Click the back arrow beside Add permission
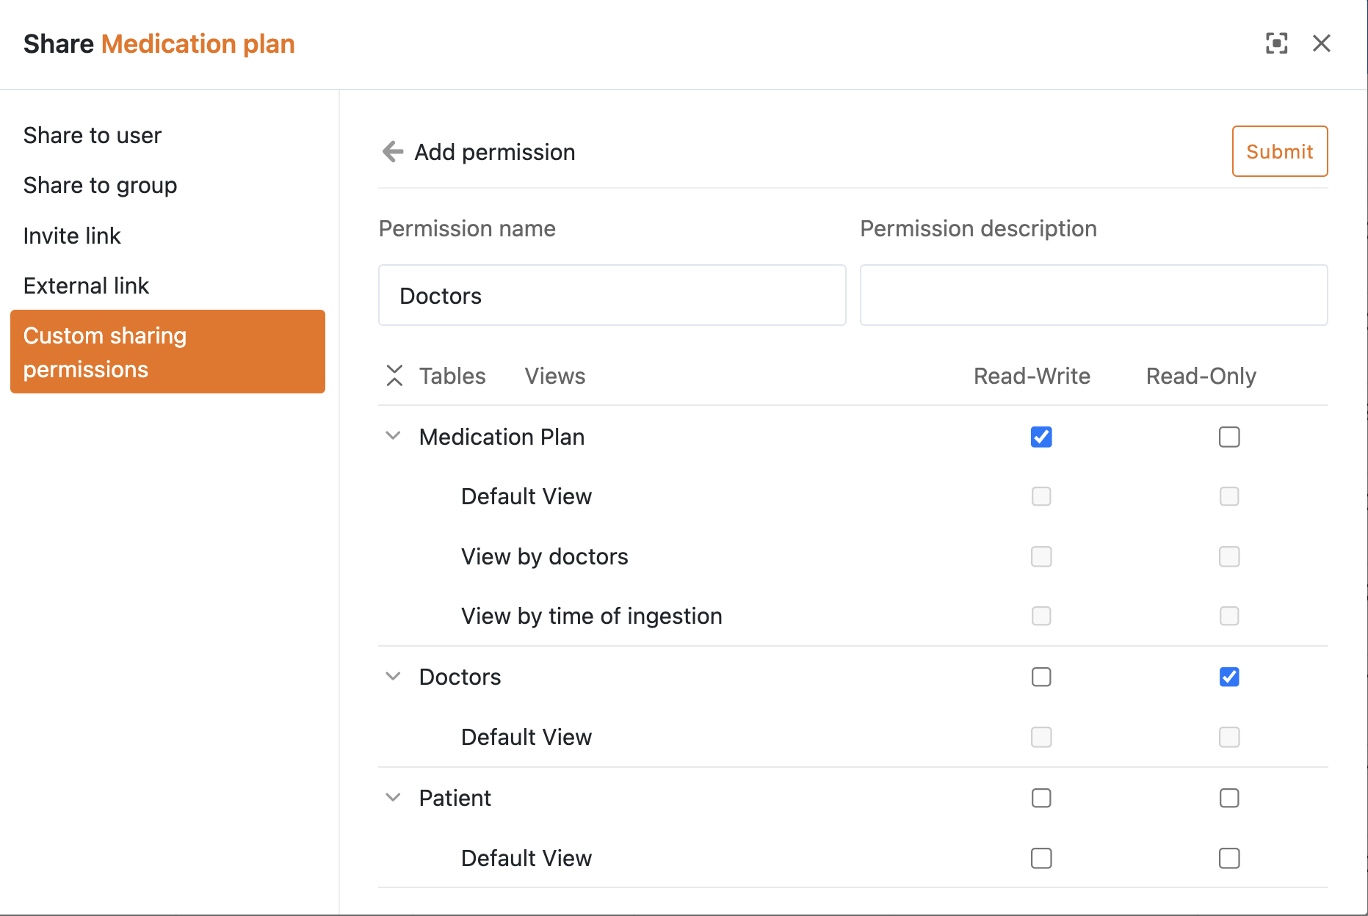 pos(393,152)
